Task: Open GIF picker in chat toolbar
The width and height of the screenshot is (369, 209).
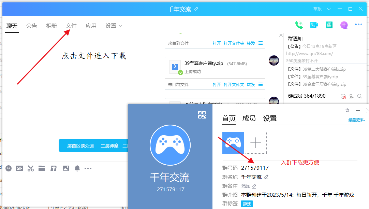Action: [19, 168]
